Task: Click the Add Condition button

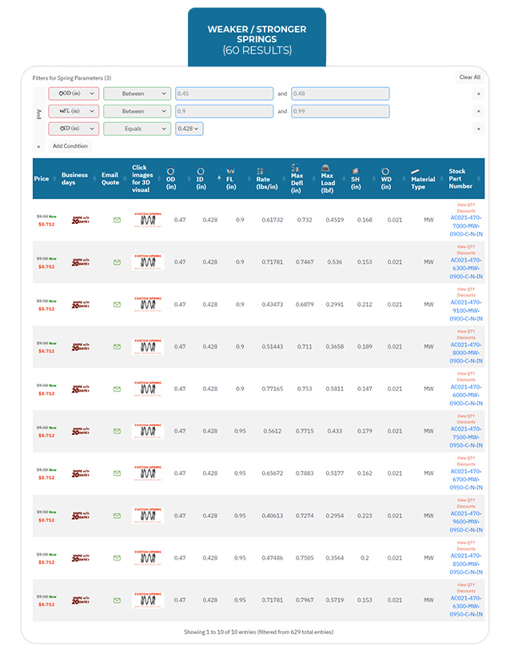Action: (70, 146)
